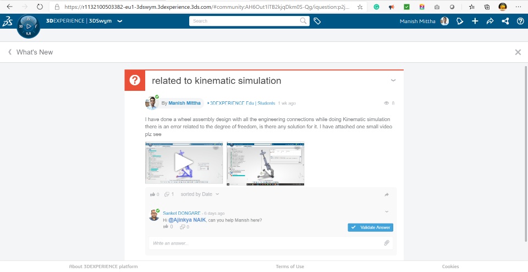Go back using What's New chevron

tap(10, 52)
